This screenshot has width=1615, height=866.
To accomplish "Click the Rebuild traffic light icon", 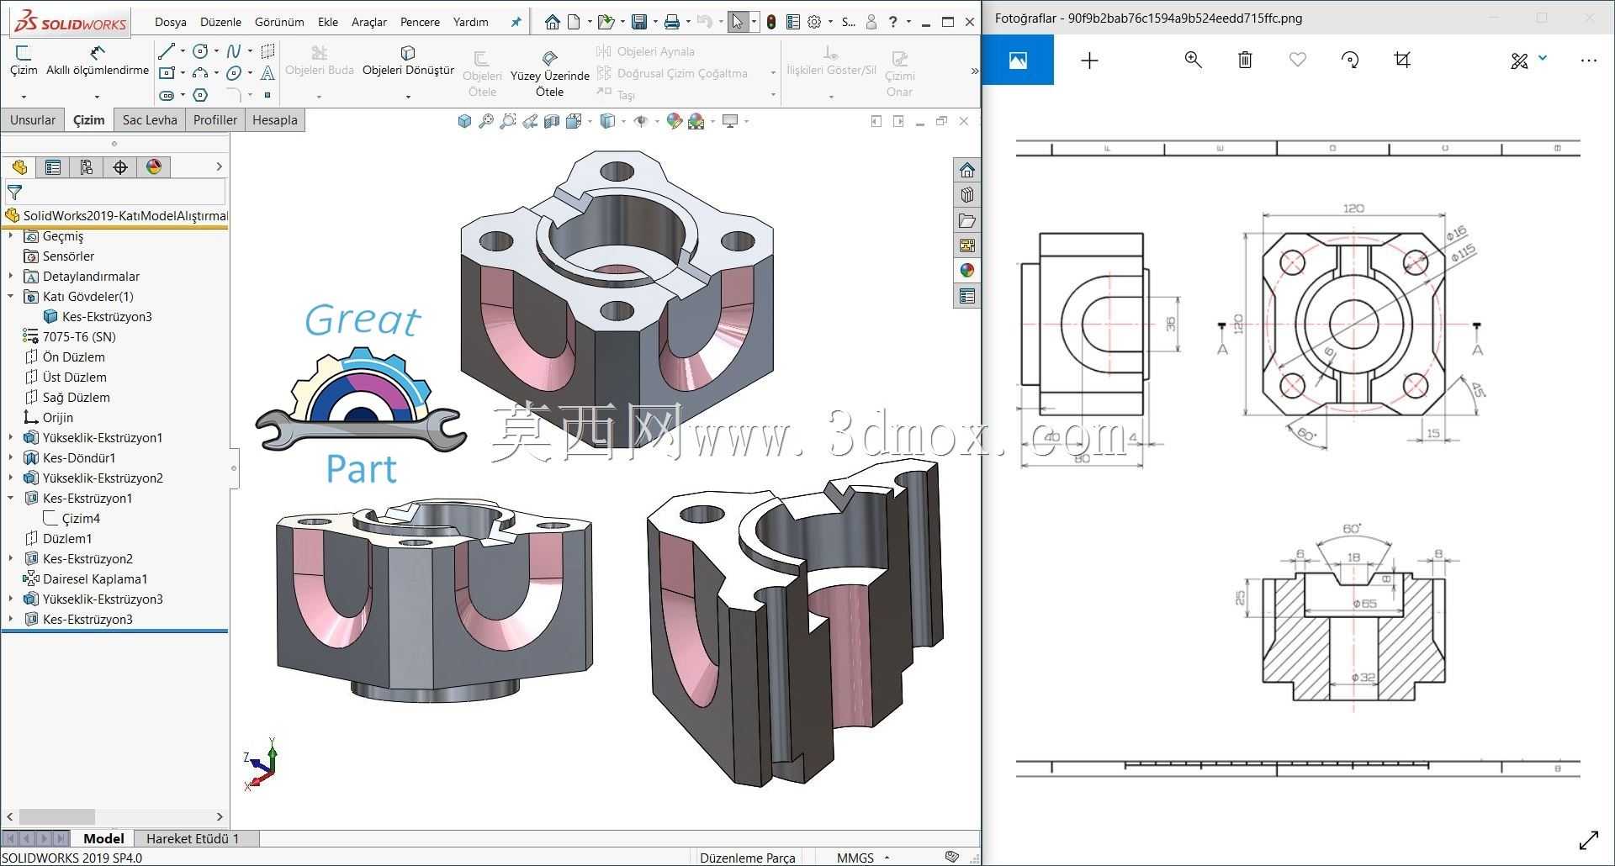I will pos(771,22).
